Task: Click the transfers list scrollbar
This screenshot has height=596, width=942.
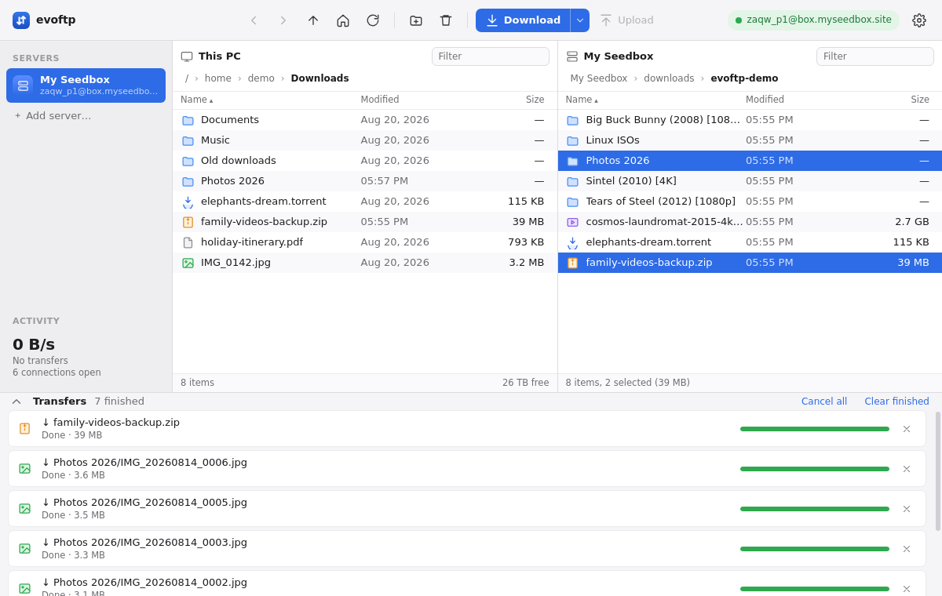Action: 937,471
